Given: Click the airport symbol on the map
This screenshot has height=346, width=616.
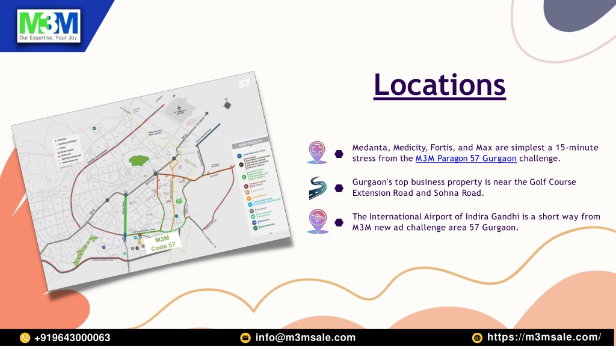Looking at the screenshot, I should [179, 108].
